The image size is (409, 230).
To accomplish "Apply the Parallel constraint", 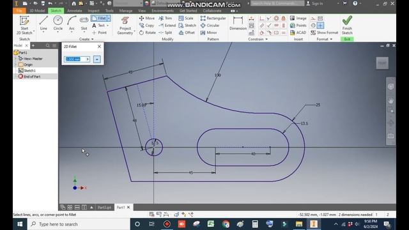I will point(261,26).
